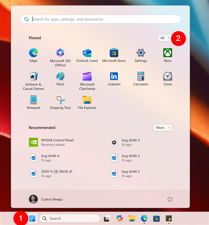Open the Clock app
This screenshot has height=225, width=209.
pyautogui.click(x=168, y=79)
